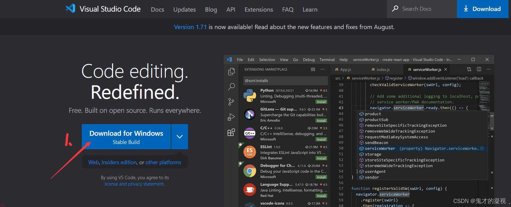Open the Web link
Image resolution: width=511 pixels, height=207 pixels.
click(93, 162)
